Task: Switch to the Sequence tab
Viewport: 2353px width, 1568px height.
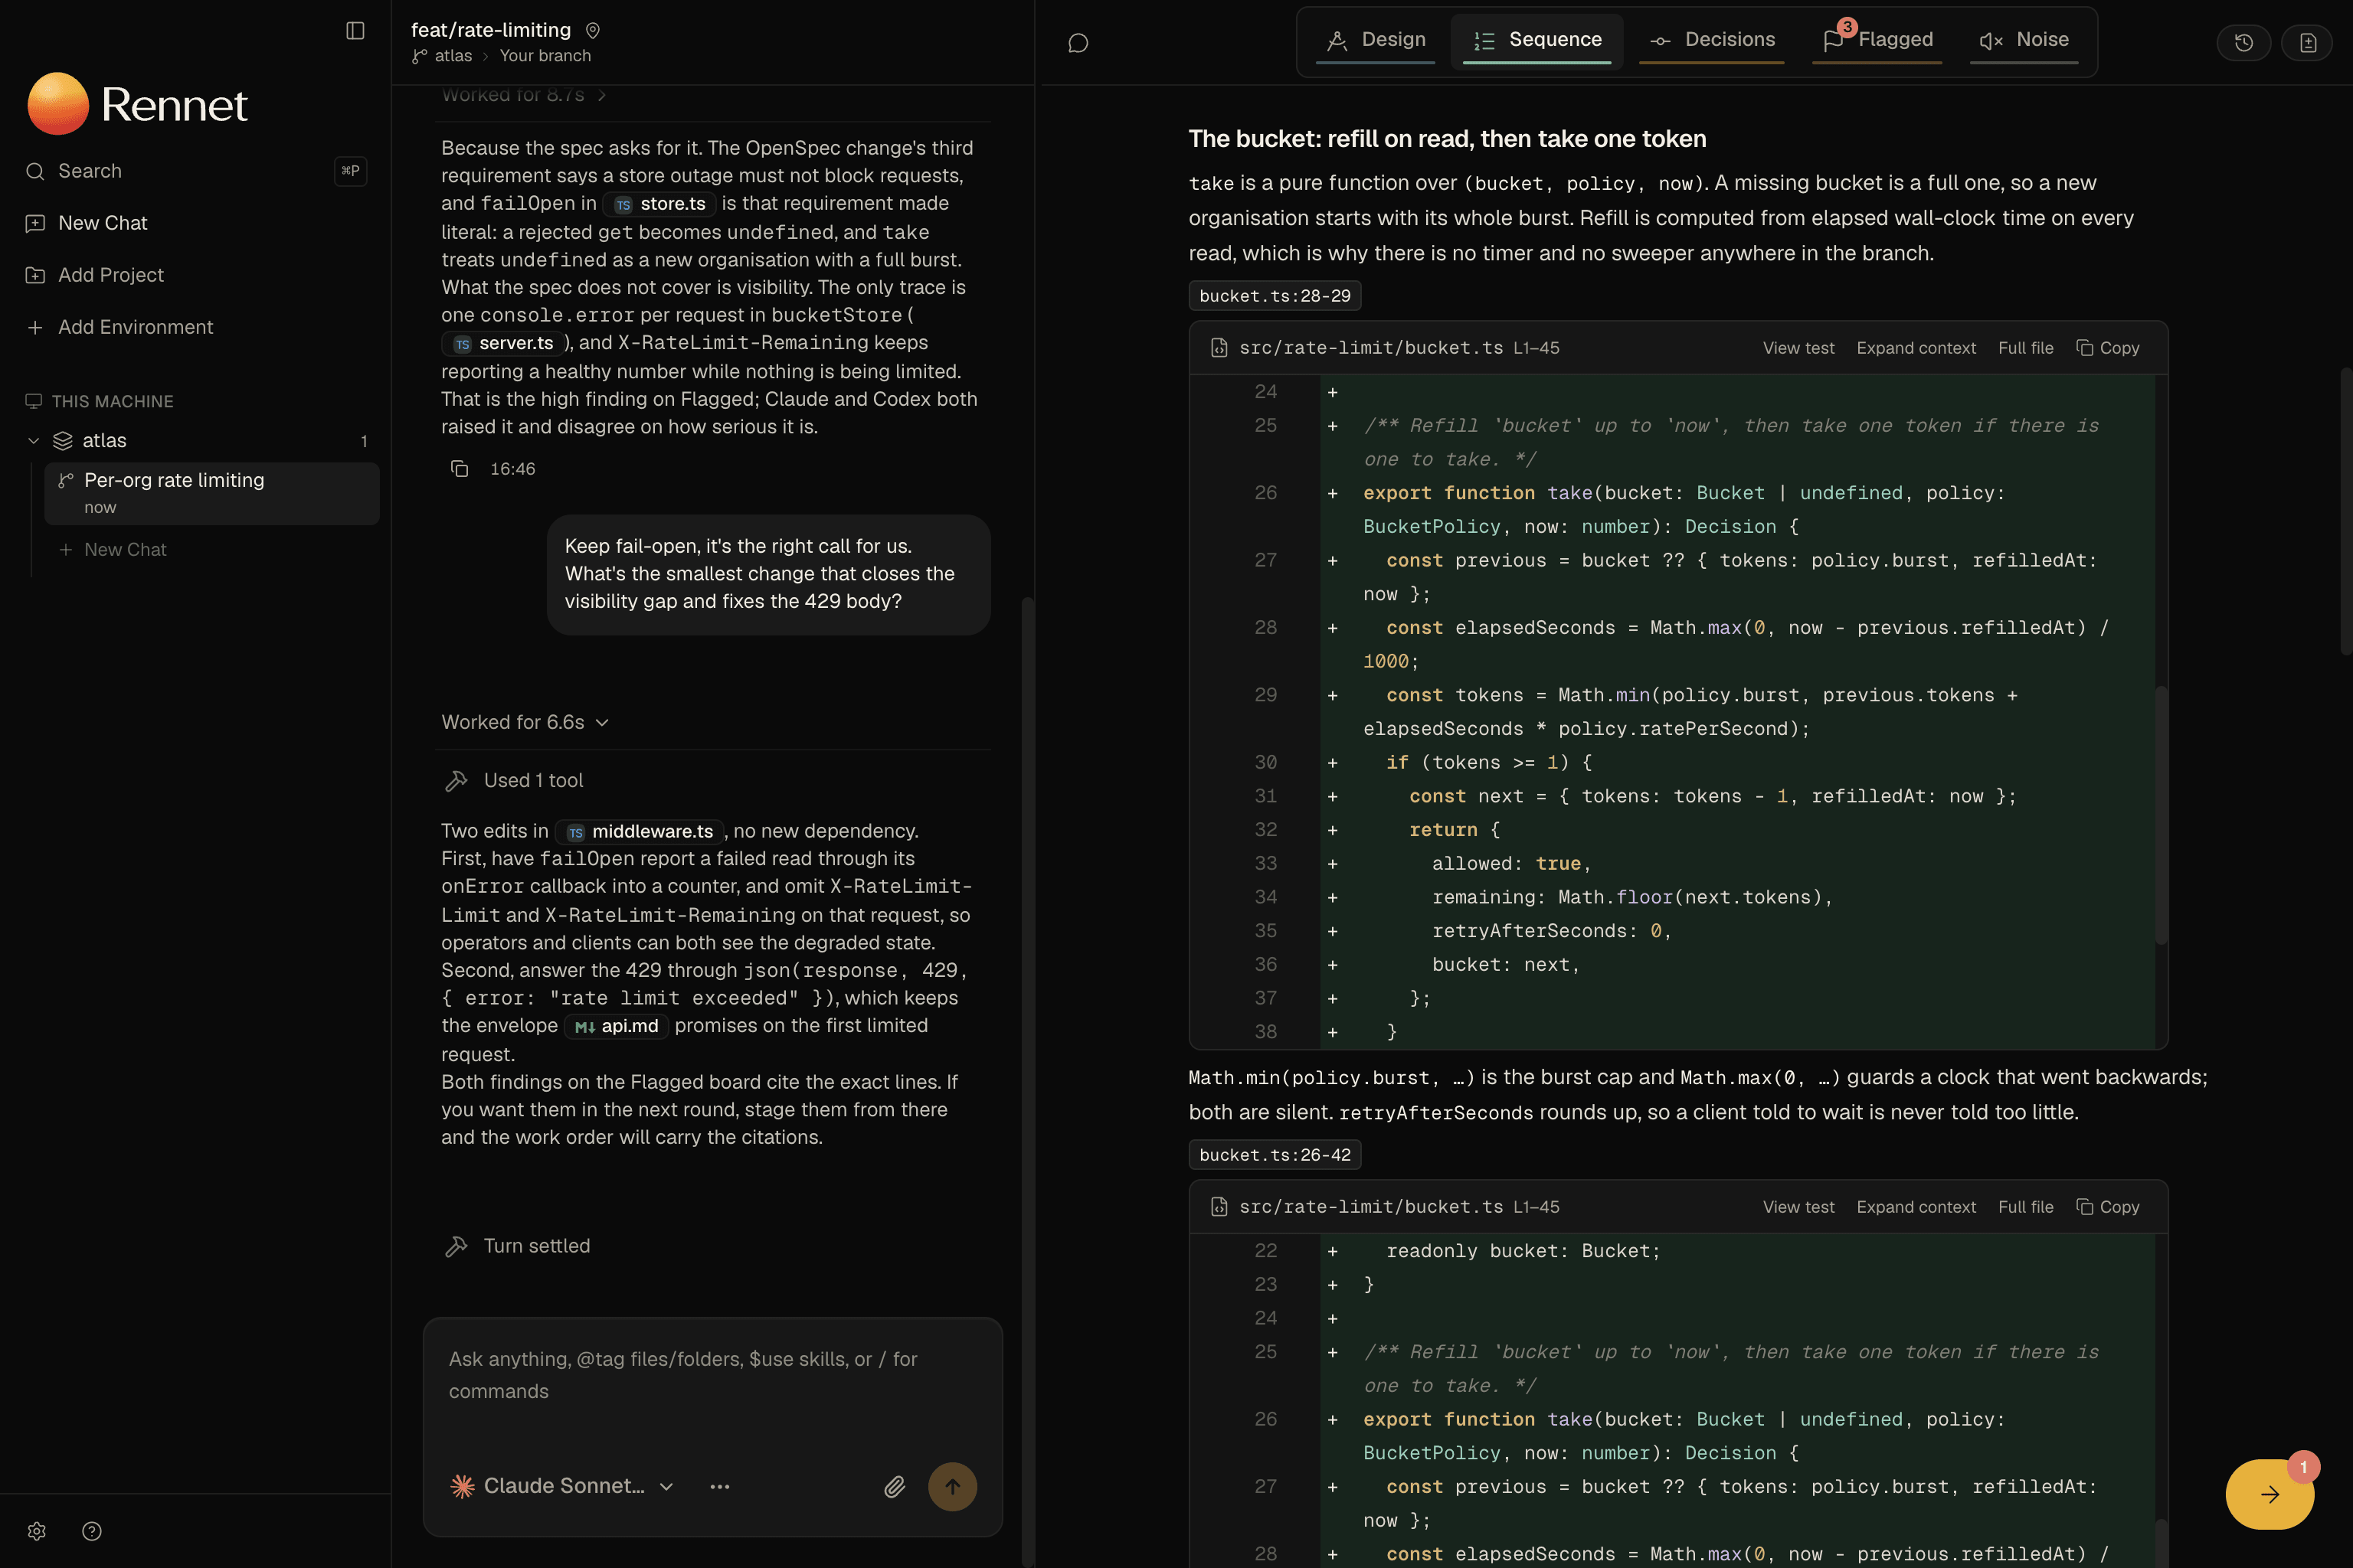Action: pyautogui.click(x=1536, y=40)
